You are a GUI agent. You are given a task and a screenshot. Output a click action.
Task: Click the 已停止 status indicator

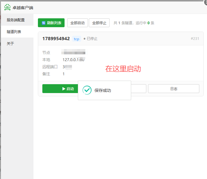click(91, 39)
